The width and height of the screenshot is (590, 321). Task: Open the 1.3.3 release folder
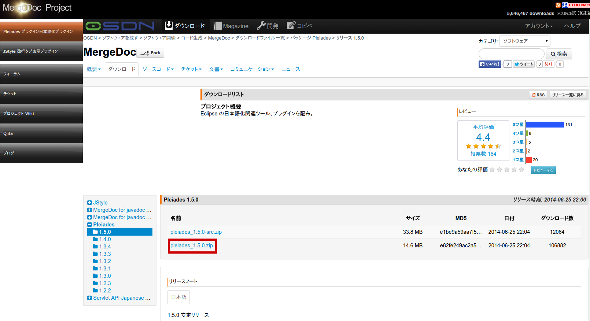pos(102,254)
